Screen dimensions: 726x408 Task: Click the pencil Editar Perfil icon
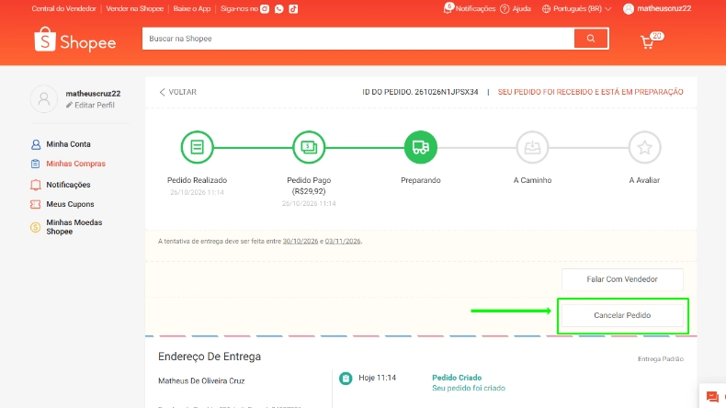[x=69, y=105]
